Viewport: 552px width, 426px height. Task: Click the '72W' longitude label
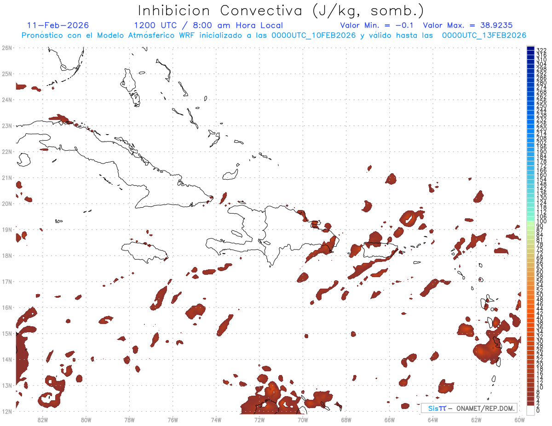tap(259, 420)
